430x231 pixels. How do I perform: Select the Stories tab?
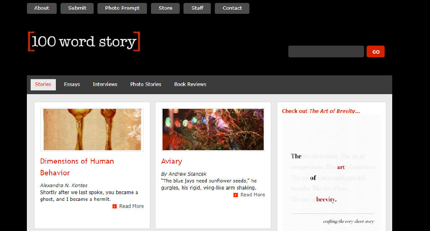pyautogui.click(x=43, y=85)
